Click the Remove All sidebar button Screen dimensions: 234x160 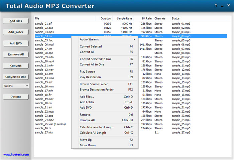pos(16,54)
